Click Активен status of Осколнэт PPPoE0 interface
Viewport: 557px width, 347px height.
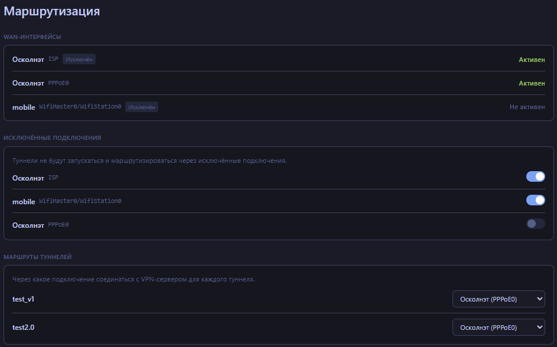[532, 83]
